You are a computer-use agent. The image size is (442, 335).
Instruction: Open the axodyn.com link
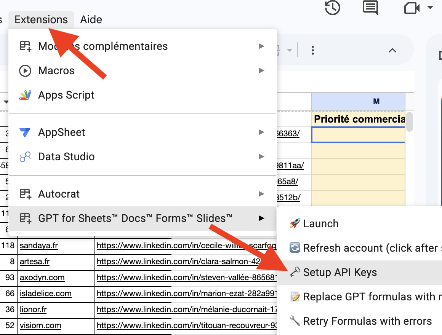tap(42, 278)
